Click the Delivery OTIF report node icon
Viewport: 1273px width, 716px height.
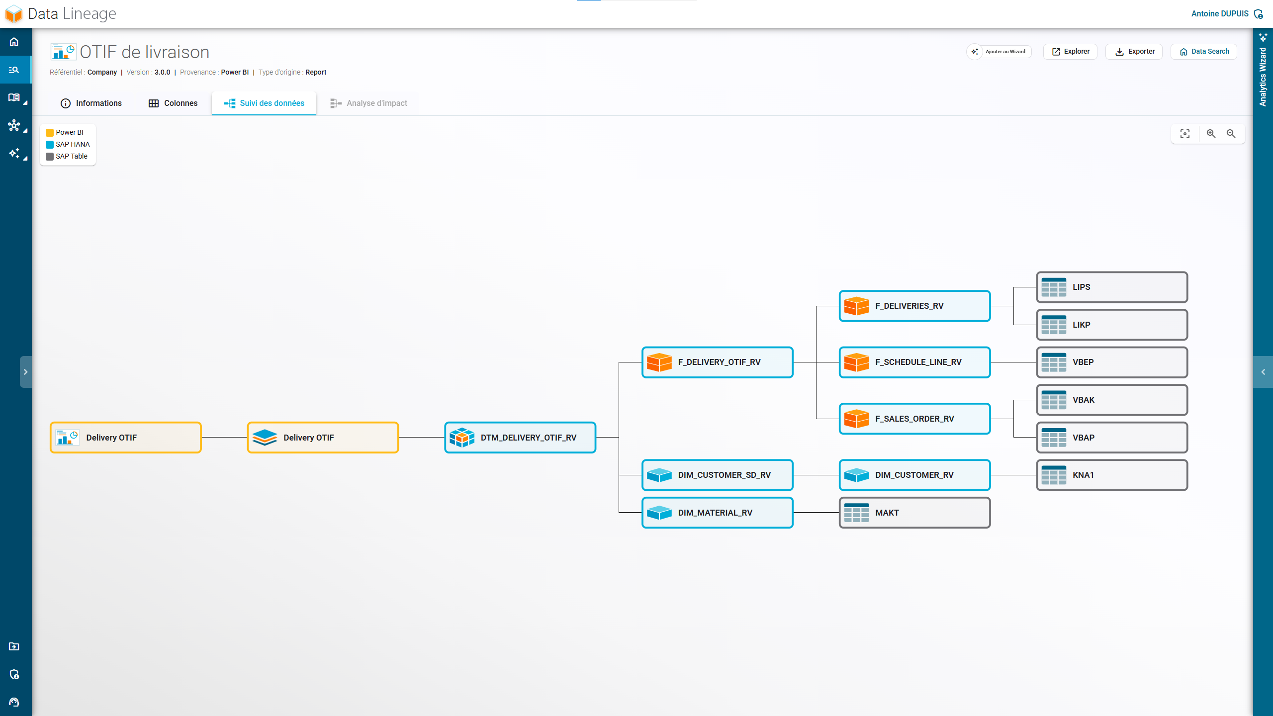(x=67, y=438)
